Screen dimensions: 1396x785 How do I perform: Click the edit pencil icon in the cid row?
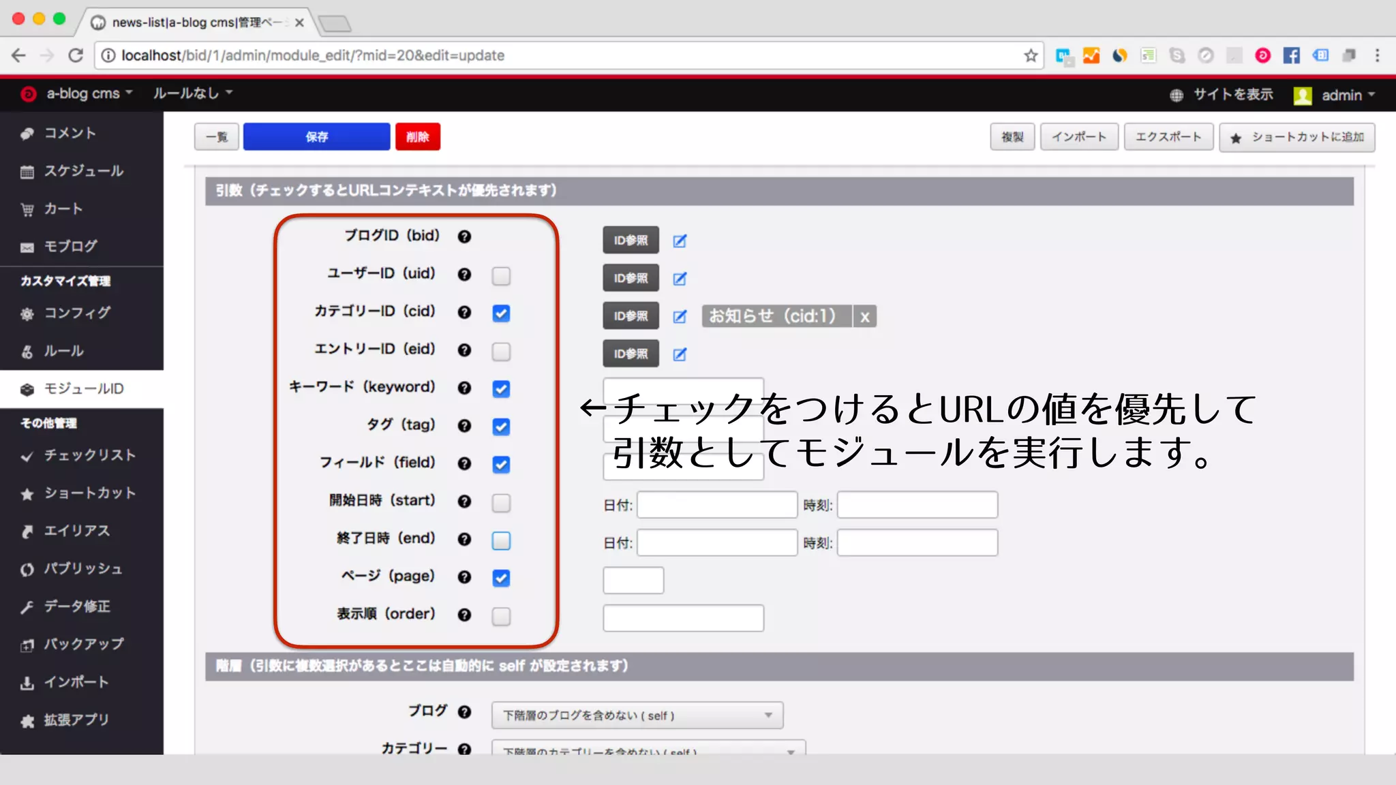tap(680, 316)
